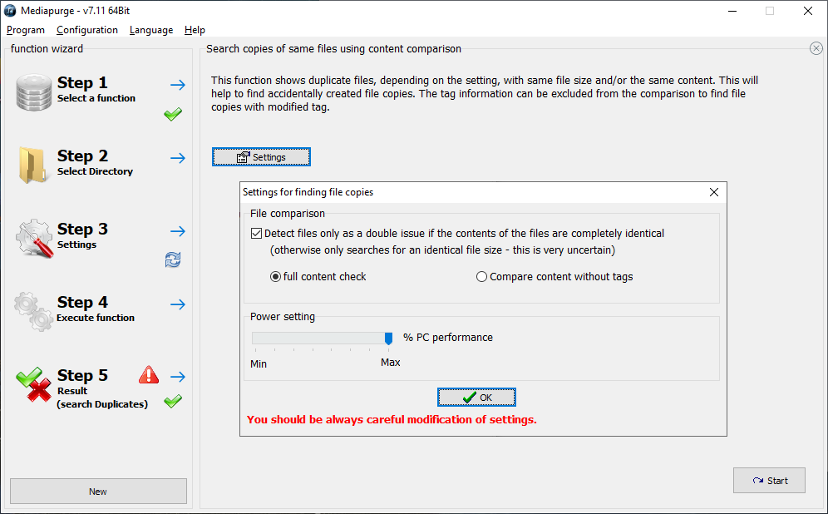
Task: Click the green checkmark under Step 1
Action: 173,114
